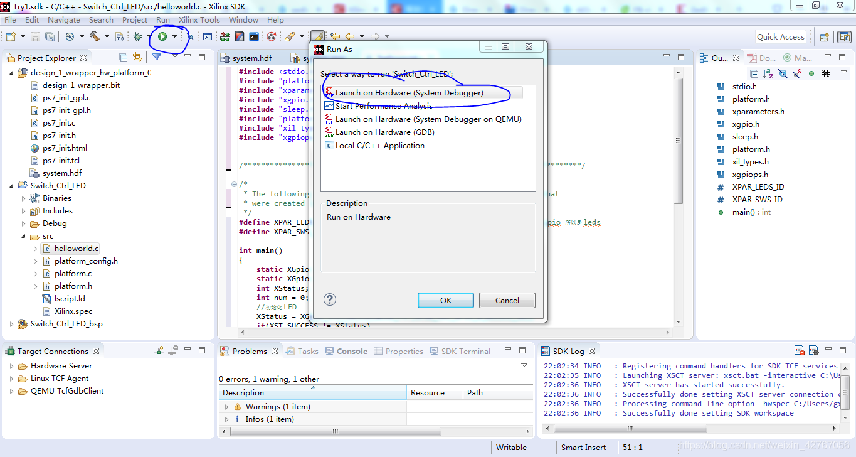The width and height of the screenshot is (856, 457).
Task: Click the Build hammer icon
Action: pyautogui.click(x=94, y=36)
